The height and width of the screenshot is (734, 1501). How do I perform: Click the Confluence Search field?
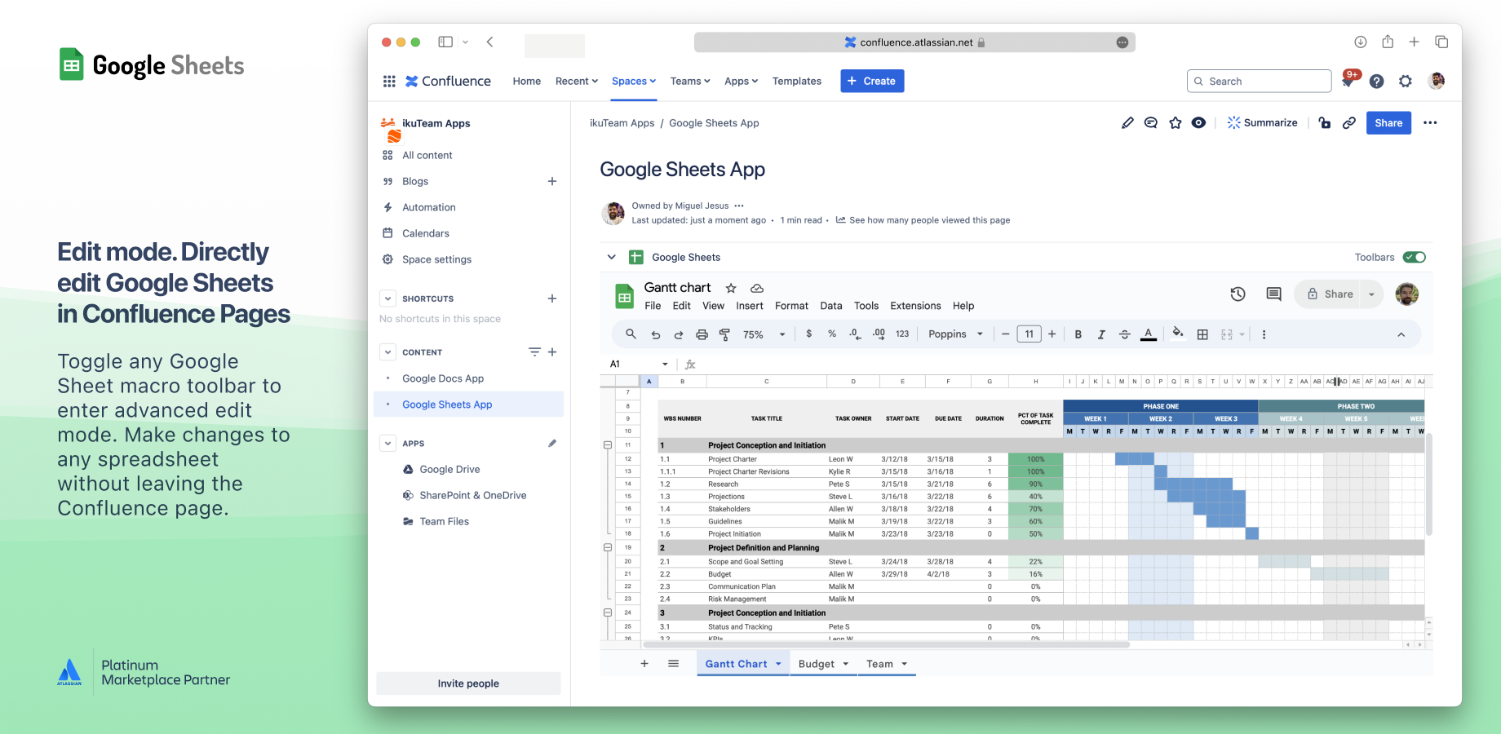point(1259,82)
